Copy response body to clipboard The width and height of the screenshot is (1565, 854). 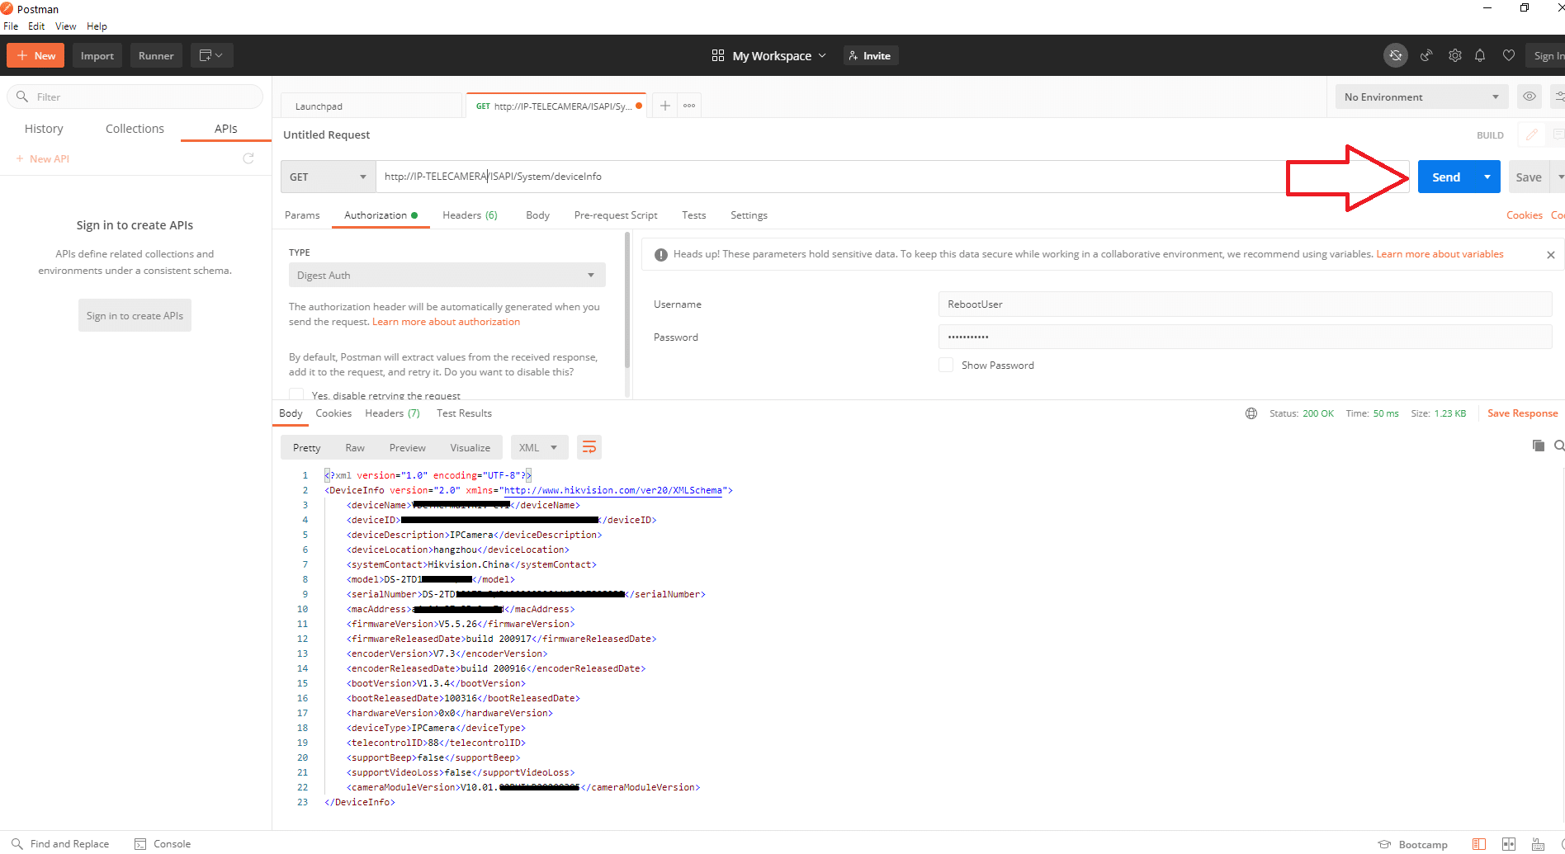(1538, 446)
